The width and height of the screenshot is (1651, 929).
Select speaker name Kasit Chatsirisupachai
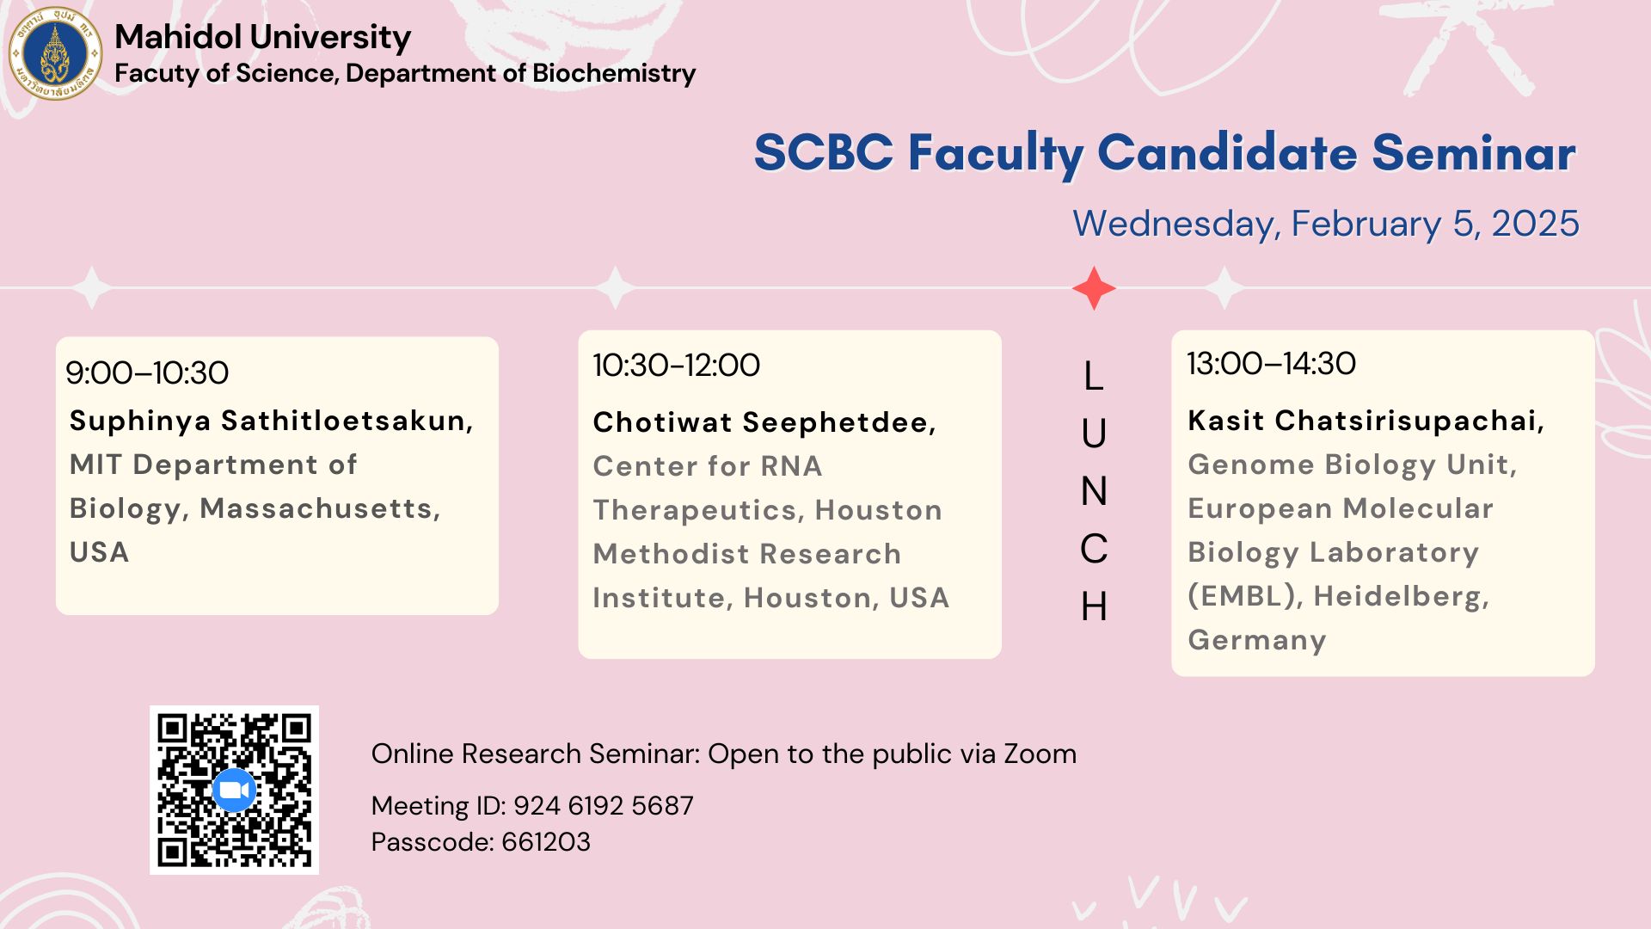click(1366, 421)
